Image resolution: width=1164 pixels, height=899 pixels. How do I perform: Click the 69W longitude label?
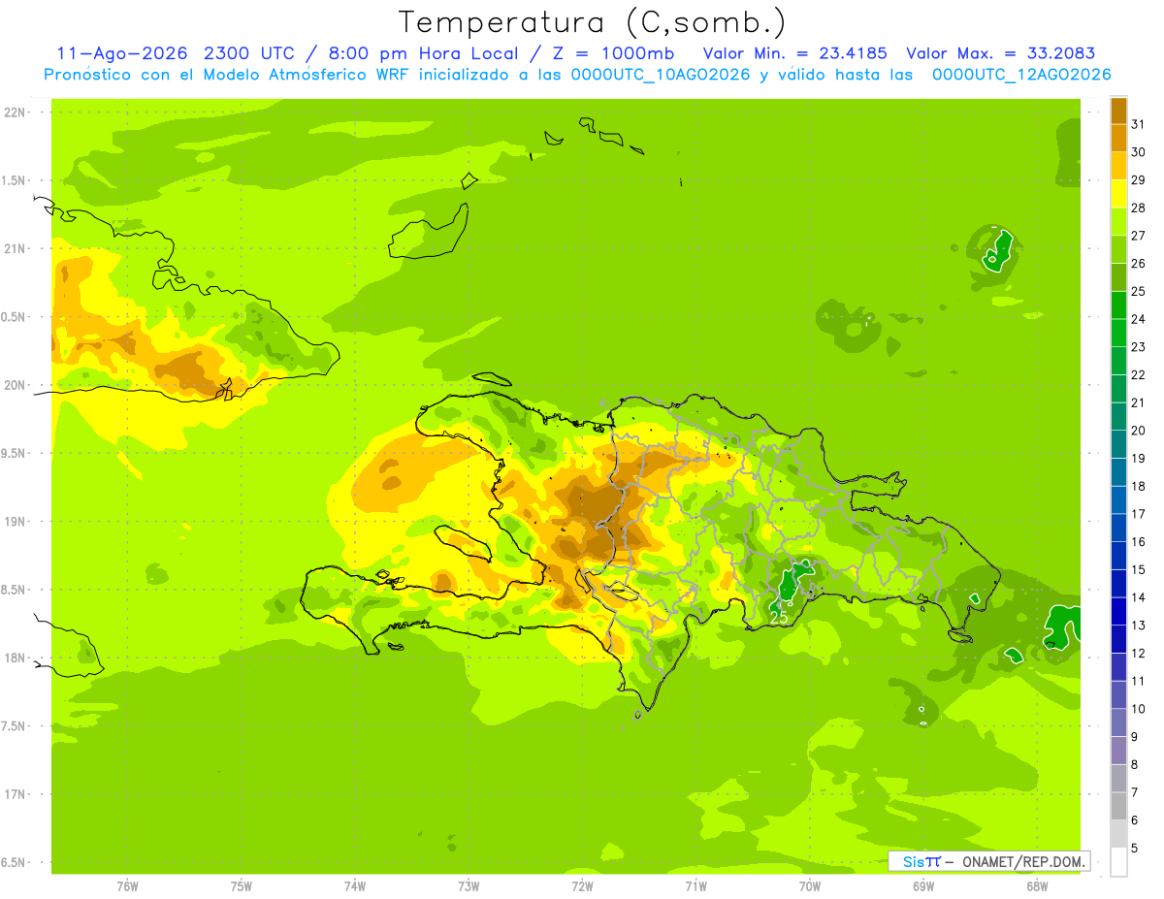[x=922, y=886]
